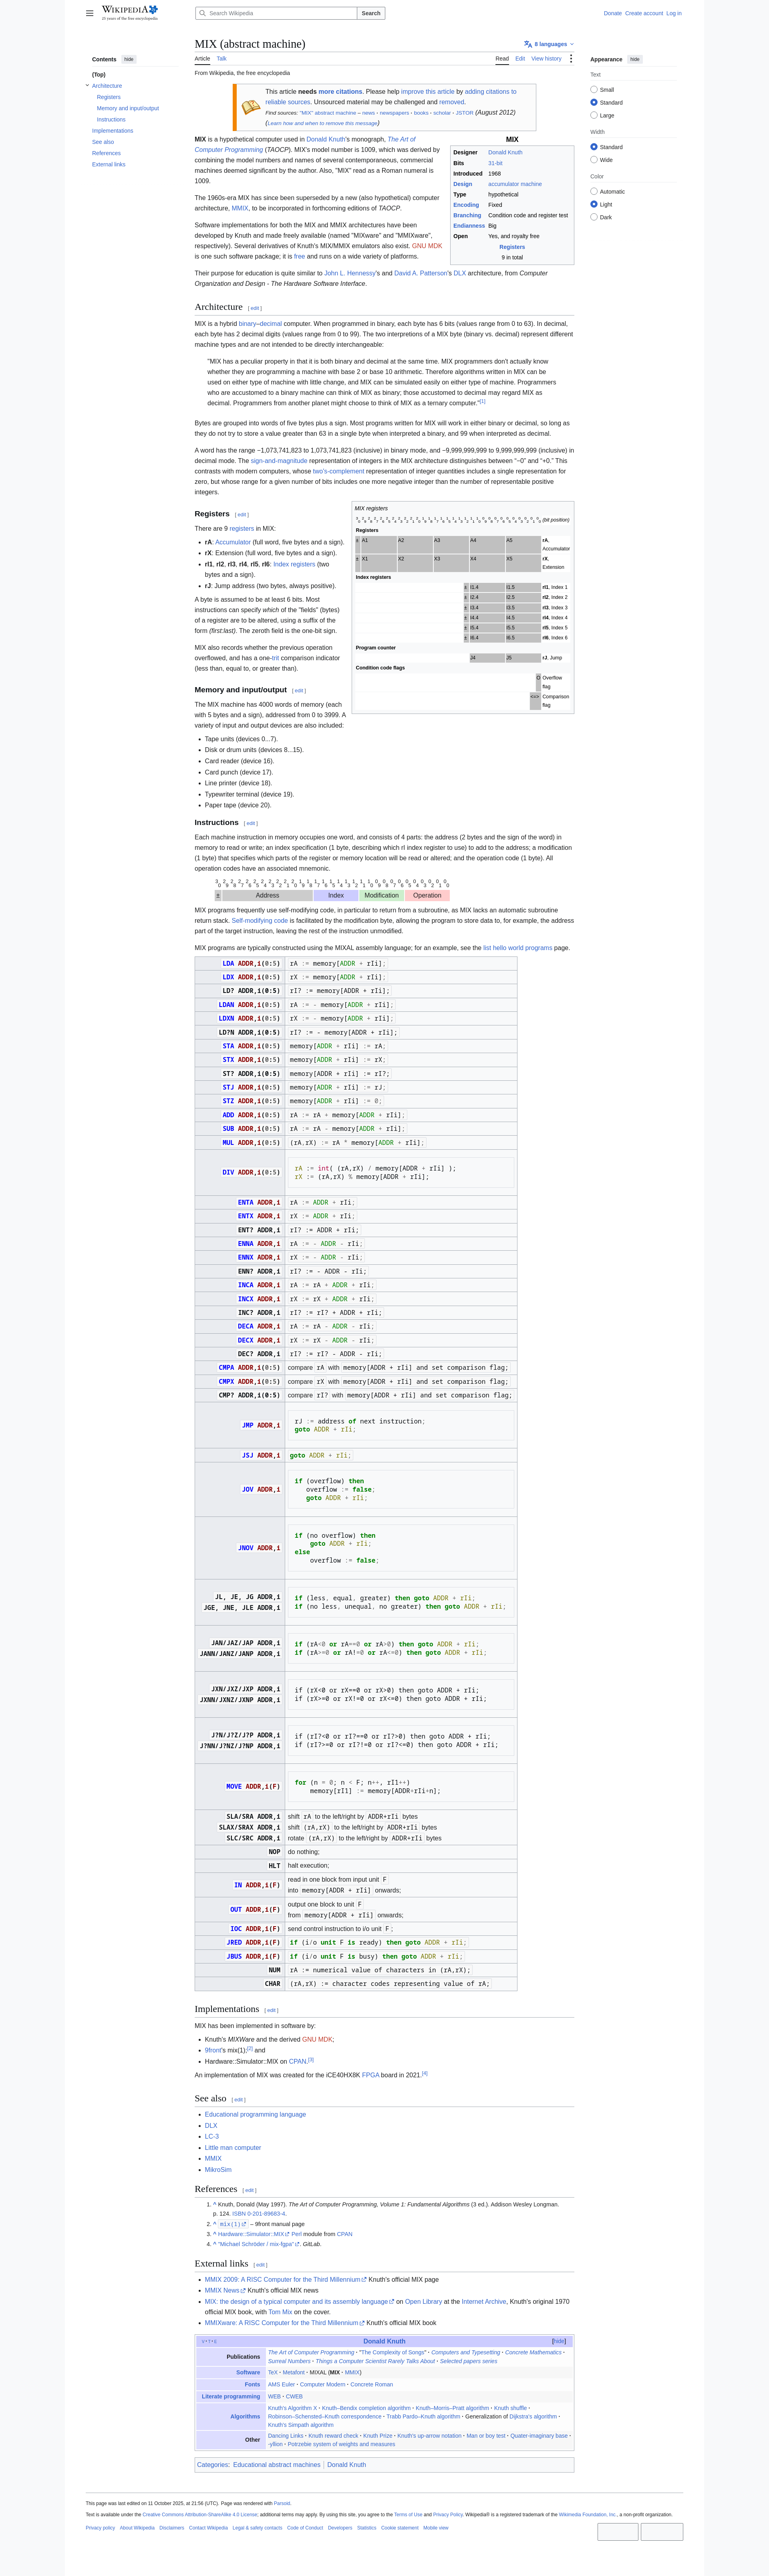Click the caret back-link of reference 3
The image size is (769, 2576).
click(215, 2234)
